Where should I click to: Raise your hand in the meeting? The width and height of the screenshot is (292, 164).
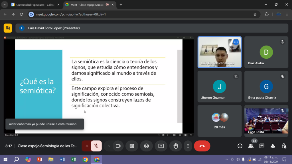pyautogui.click(x=176, y=146)
